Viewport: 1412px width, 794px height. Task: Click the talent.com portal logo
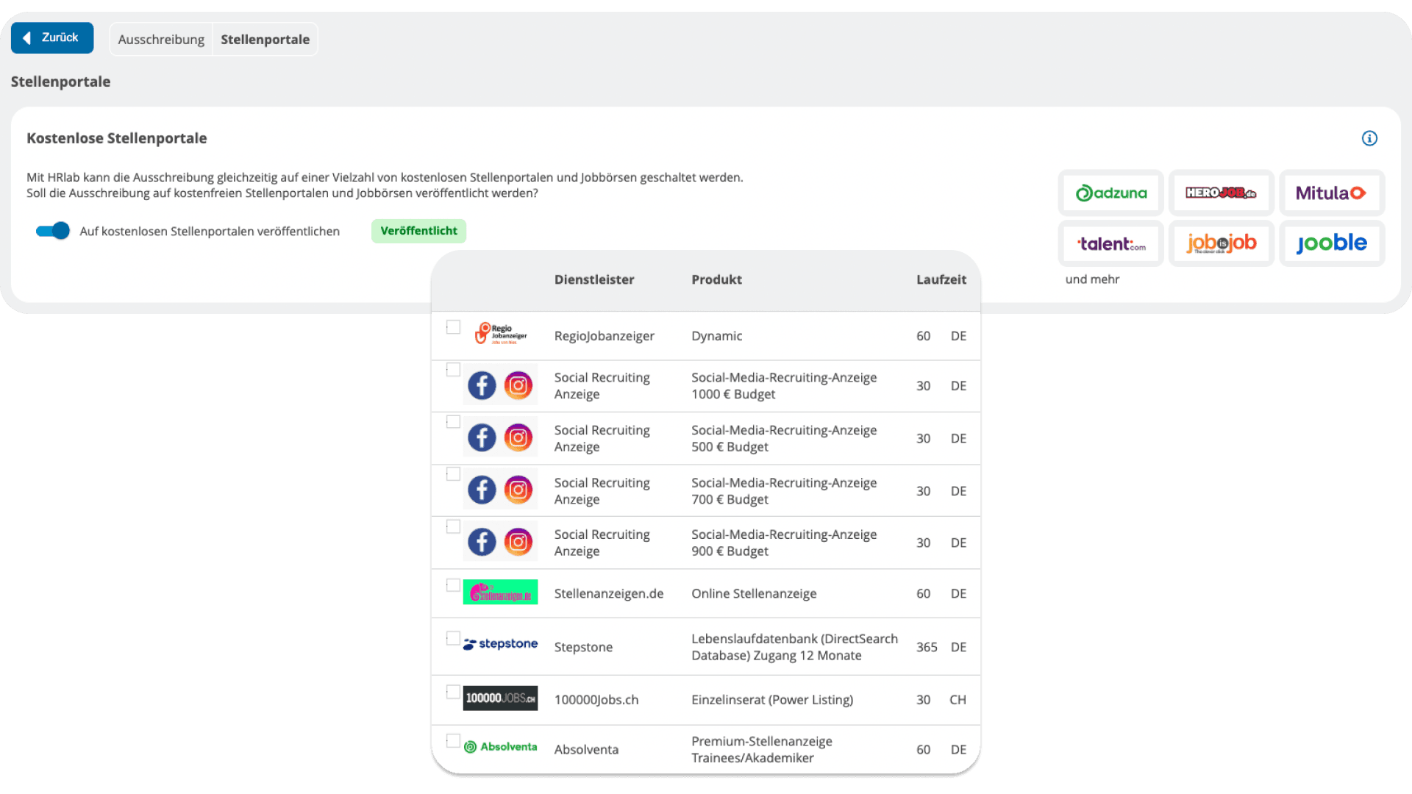(x=1110, y=244)
